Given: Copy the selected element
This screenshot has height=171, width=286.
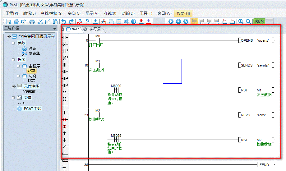Looking at the screenshot, I should 48,21.
